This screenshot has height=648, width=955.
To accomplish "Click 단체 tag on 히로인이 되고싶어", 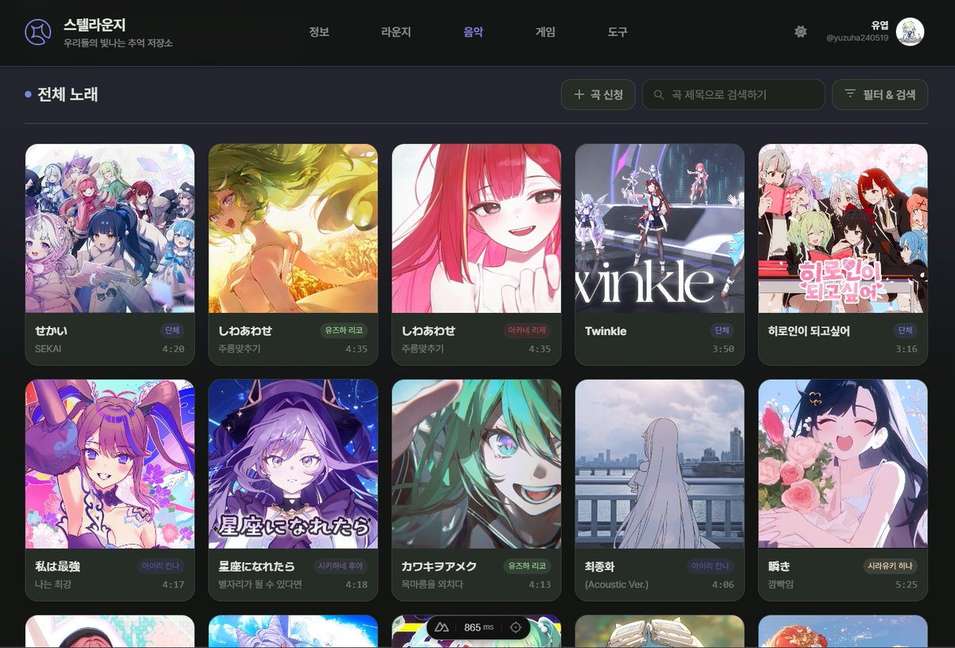I will pyautogui.click(x=905, y=330).
